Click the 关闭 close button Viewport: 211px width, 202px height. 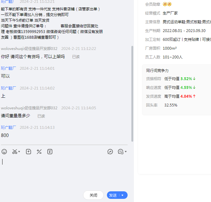point(93,195)
